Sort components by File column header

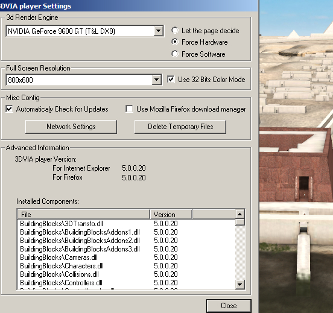pyautogui.click(x=84, y=215)
